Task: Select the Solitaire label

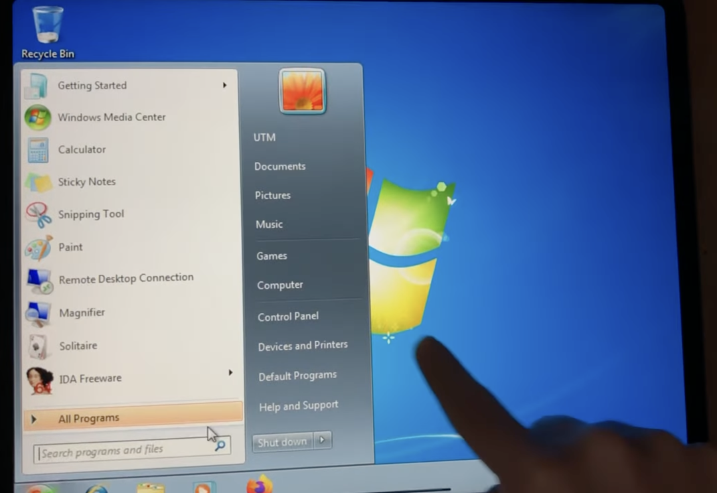Action: (x=78, y=346)
